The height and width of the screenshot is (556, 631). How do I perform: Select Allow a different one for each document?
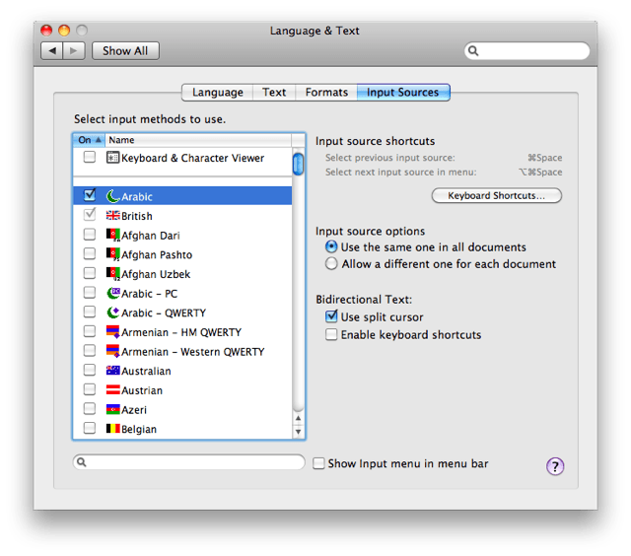332,264
